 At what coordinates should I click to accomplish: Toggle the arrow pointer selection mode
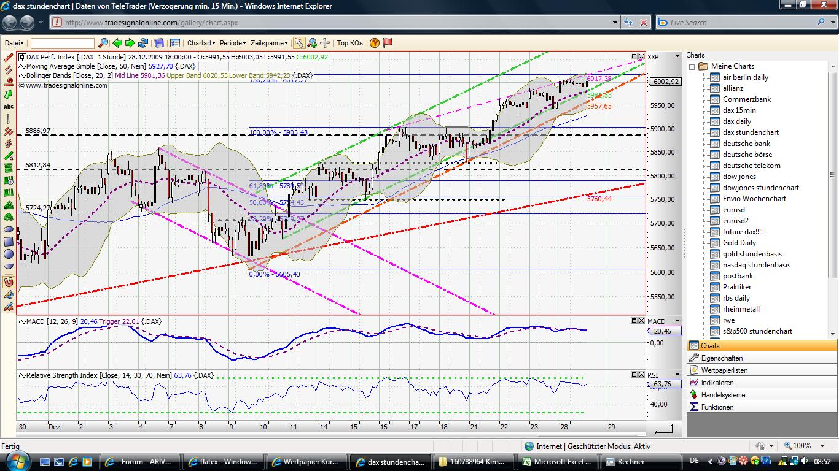coord(299,43)
